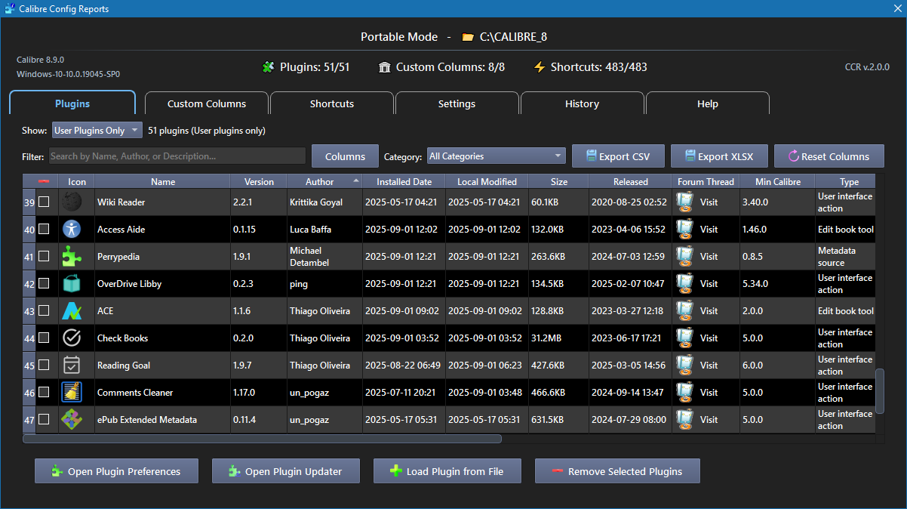Switch to the Custom Columns tab
Image resolution: width=907 pixels, height=509 pixels.
[x=207, y=103]
